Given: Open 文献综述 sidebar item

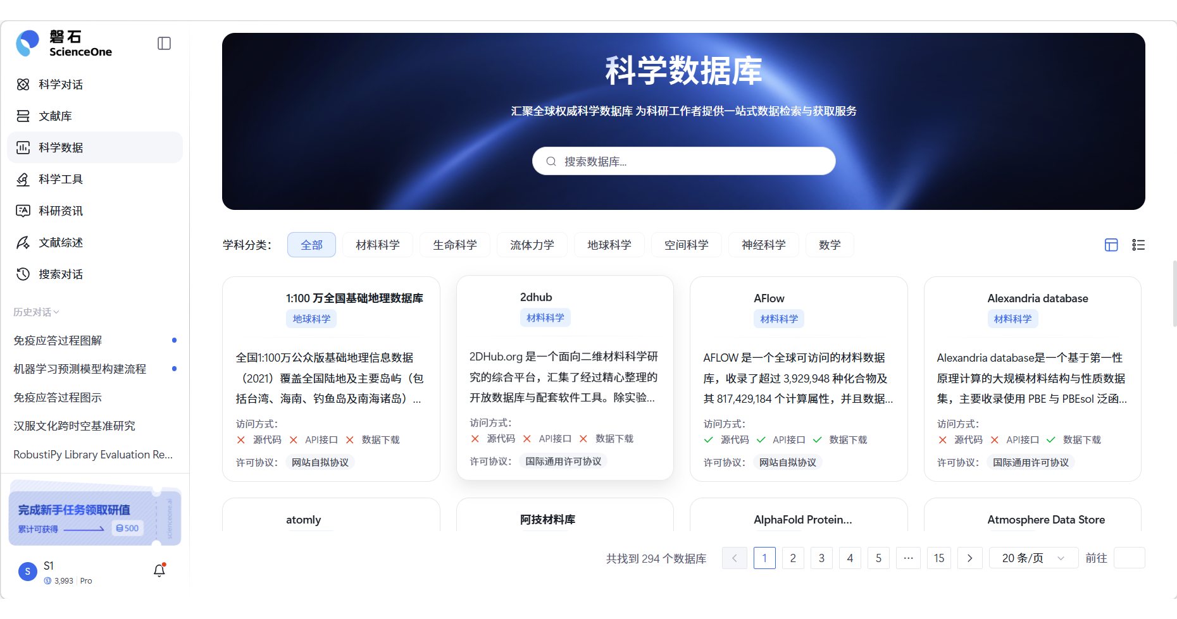Looking at the screenshot, I should click(x=95, y=242).
